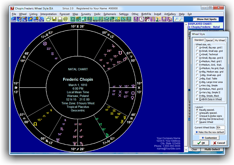Click the return chart 'R' toolbar icon
The width and height of the screenshot is (234, 165).
tap(25, 19)
